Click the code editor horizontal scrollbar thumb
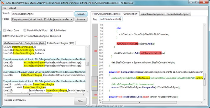The image size is (210, 108). [139, 103]
